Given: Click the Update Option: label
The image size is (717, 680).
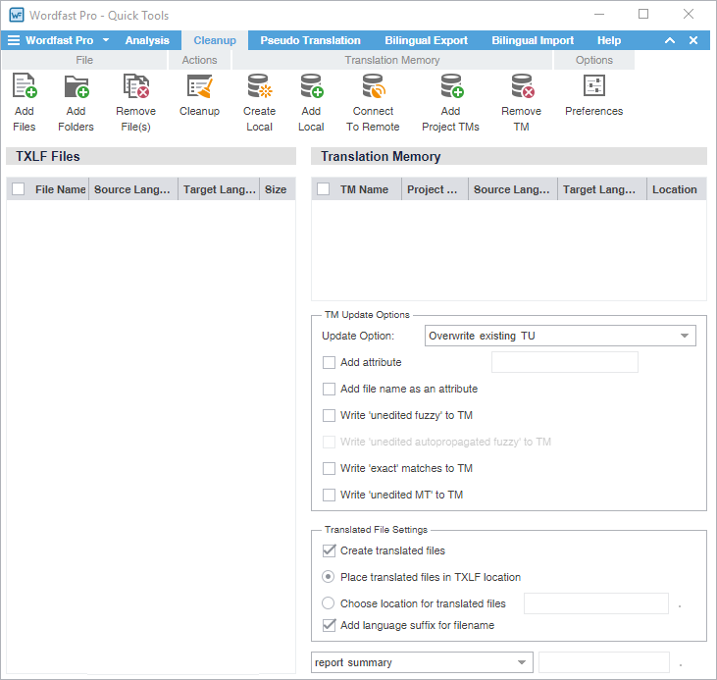Looking at the screenshot, I should click(358, 336).
